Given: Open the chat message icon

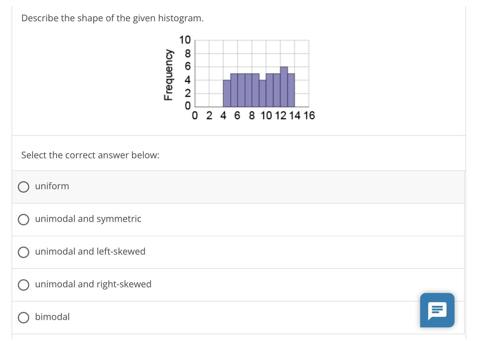Looking at the screenshot, I should tap(437, 310).
